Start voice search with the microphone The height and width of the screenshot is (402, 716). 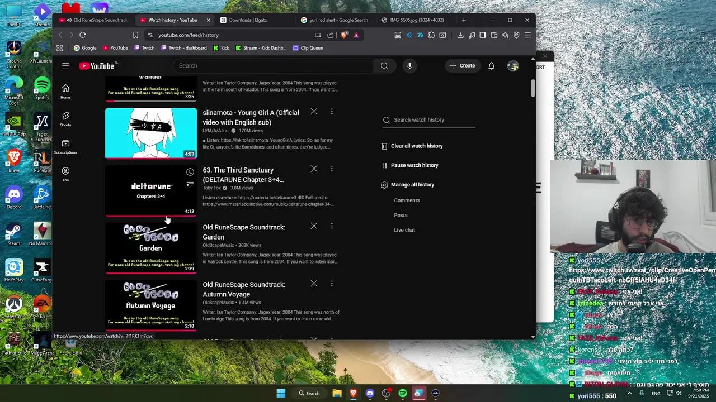pos(409,66)
